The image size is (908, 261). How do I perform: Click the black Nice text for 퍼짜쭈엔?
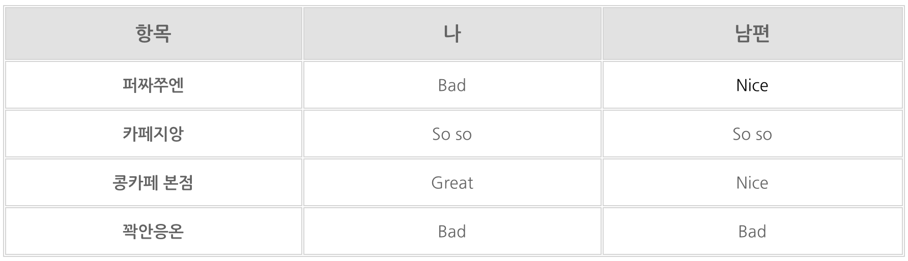(x=752, y=85)
